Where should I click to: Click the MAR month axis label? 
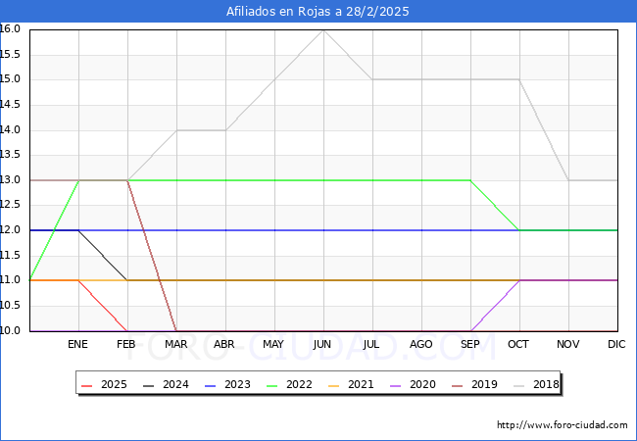pos(175,344)
